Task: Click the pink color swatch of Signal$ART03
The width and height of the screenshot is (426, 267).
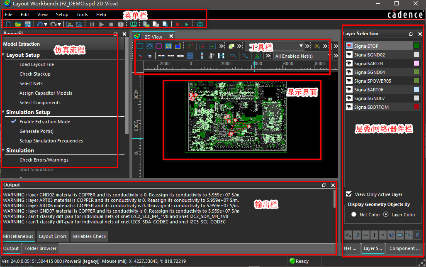Action: 416,63
